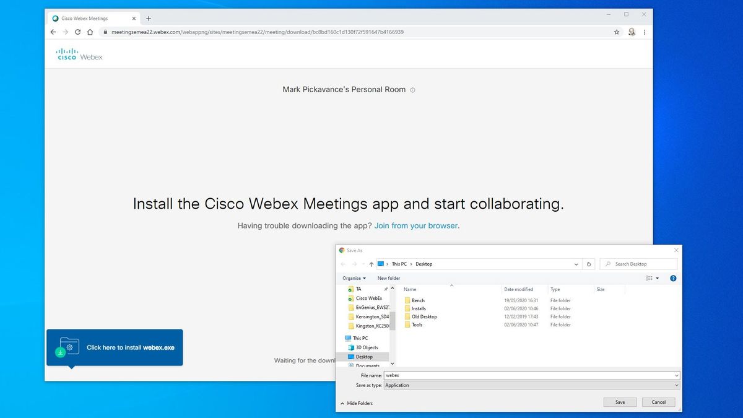Click the Save button

(x=620, y=402)
